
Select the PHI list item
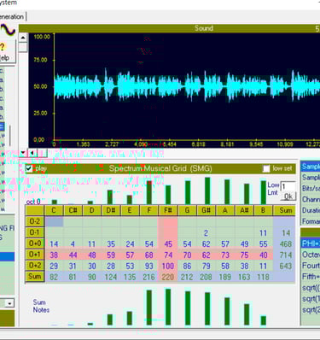click(311, 243)
